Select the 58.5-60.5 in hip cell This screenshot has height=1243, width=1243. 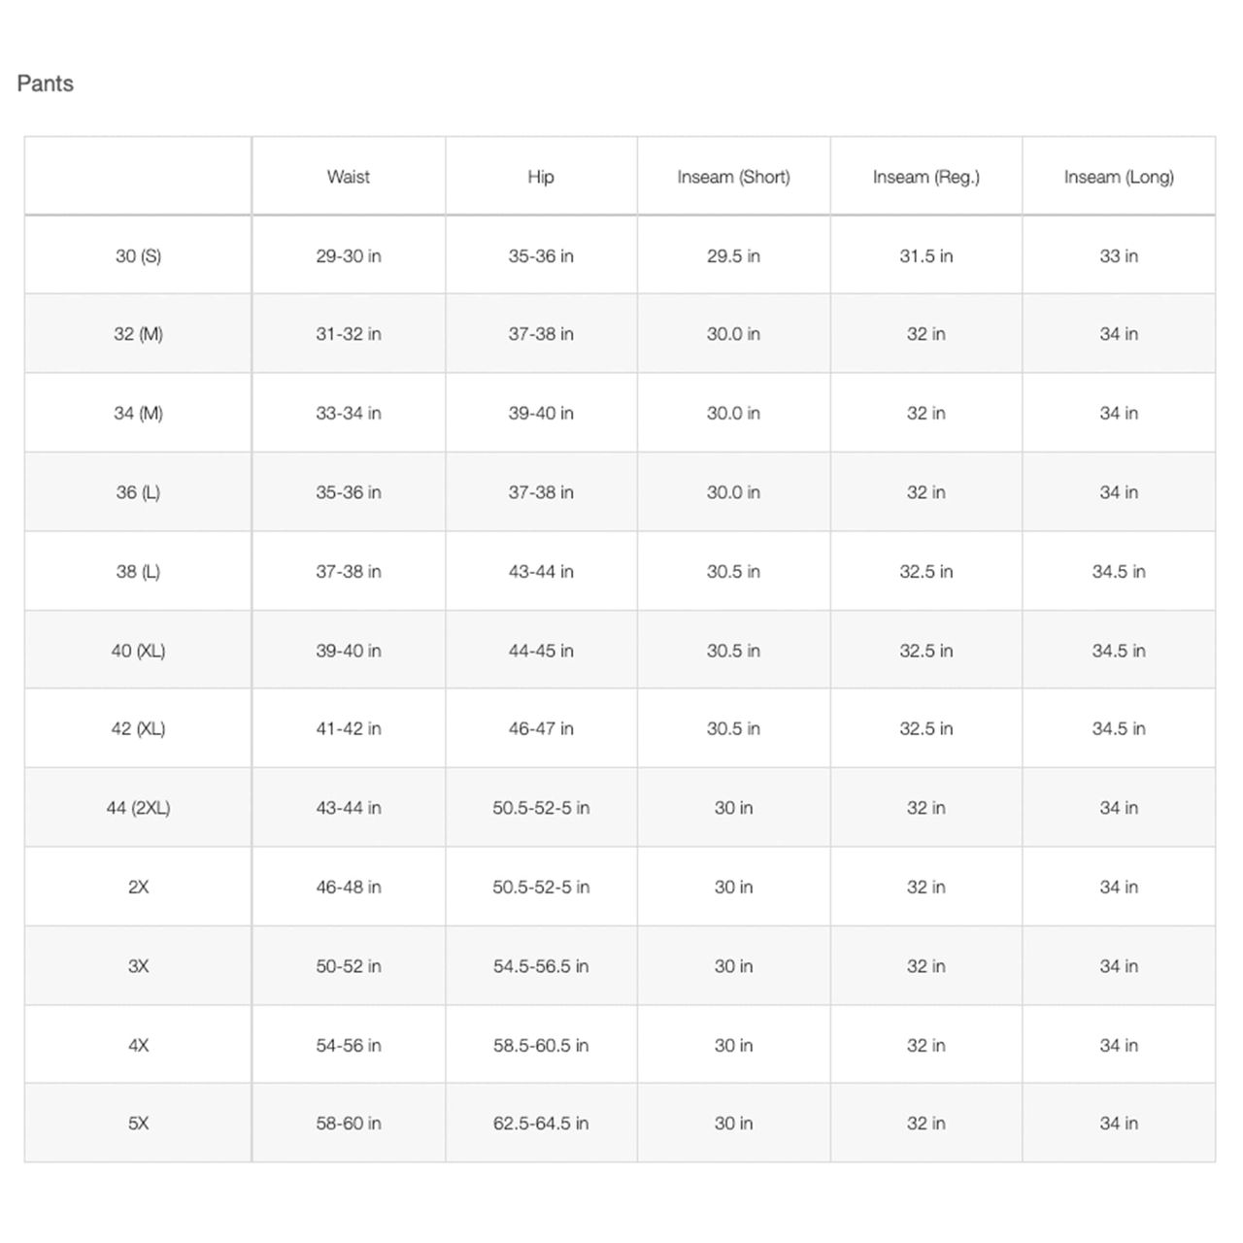click(x=541, y=1046)
